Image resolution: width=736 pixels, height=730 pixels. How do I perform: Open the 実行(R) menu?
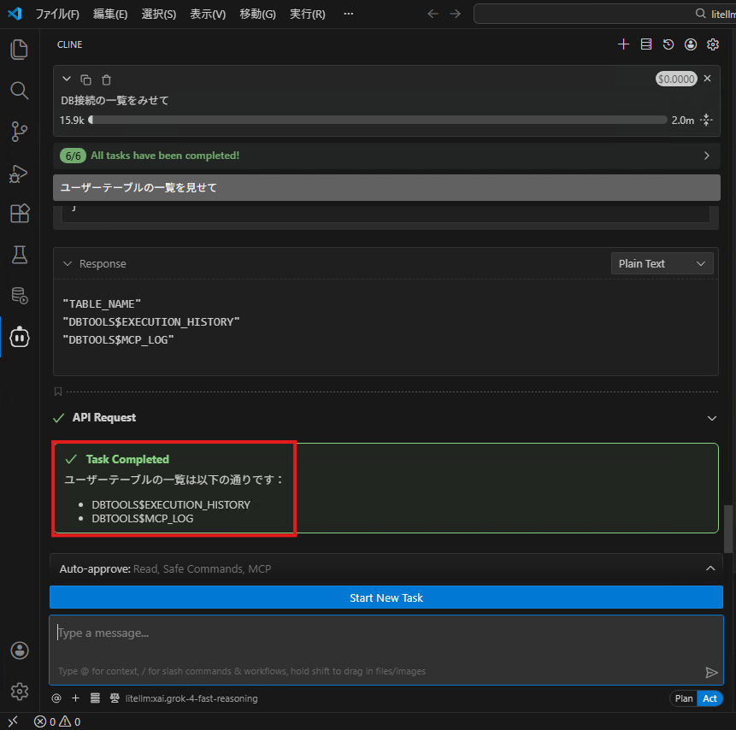[x=308, y=14]
